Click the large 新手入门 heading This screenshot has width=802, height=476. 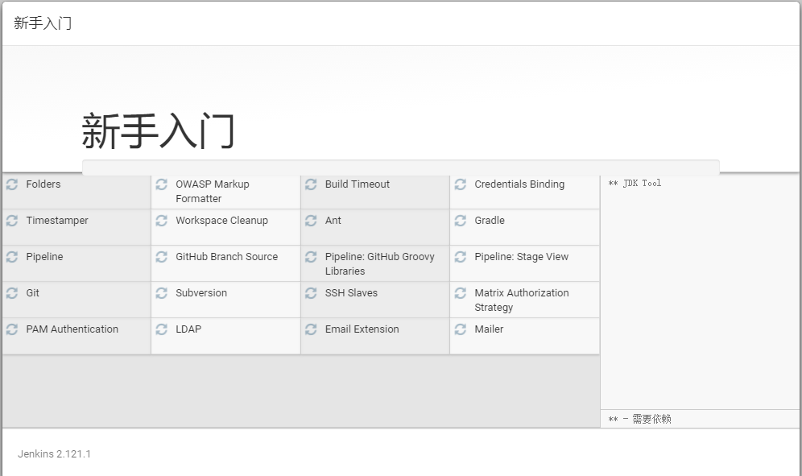point(158,131)
